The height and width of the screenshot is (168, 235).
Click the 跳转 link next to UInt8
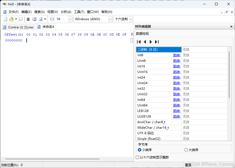pyautogui.click(x=177, y=61)
